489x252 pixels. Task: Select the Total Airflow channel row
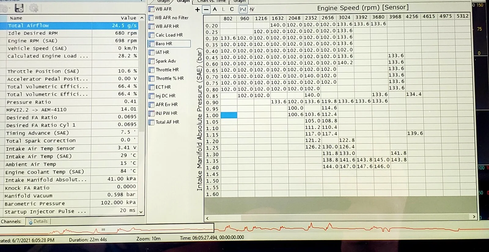69,26
